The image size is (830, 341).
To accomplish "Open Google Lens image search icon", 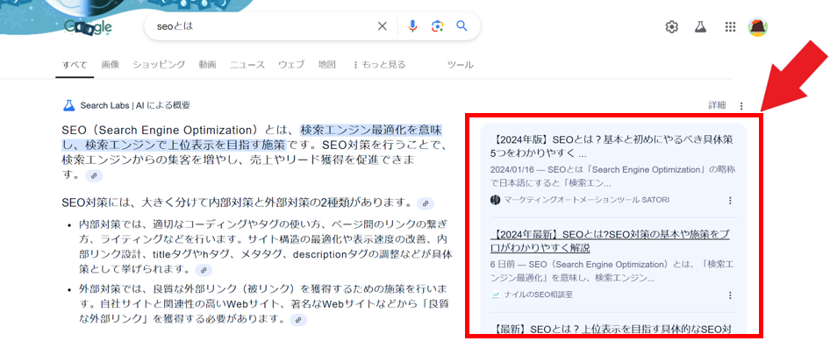I will tap(437, 26).
